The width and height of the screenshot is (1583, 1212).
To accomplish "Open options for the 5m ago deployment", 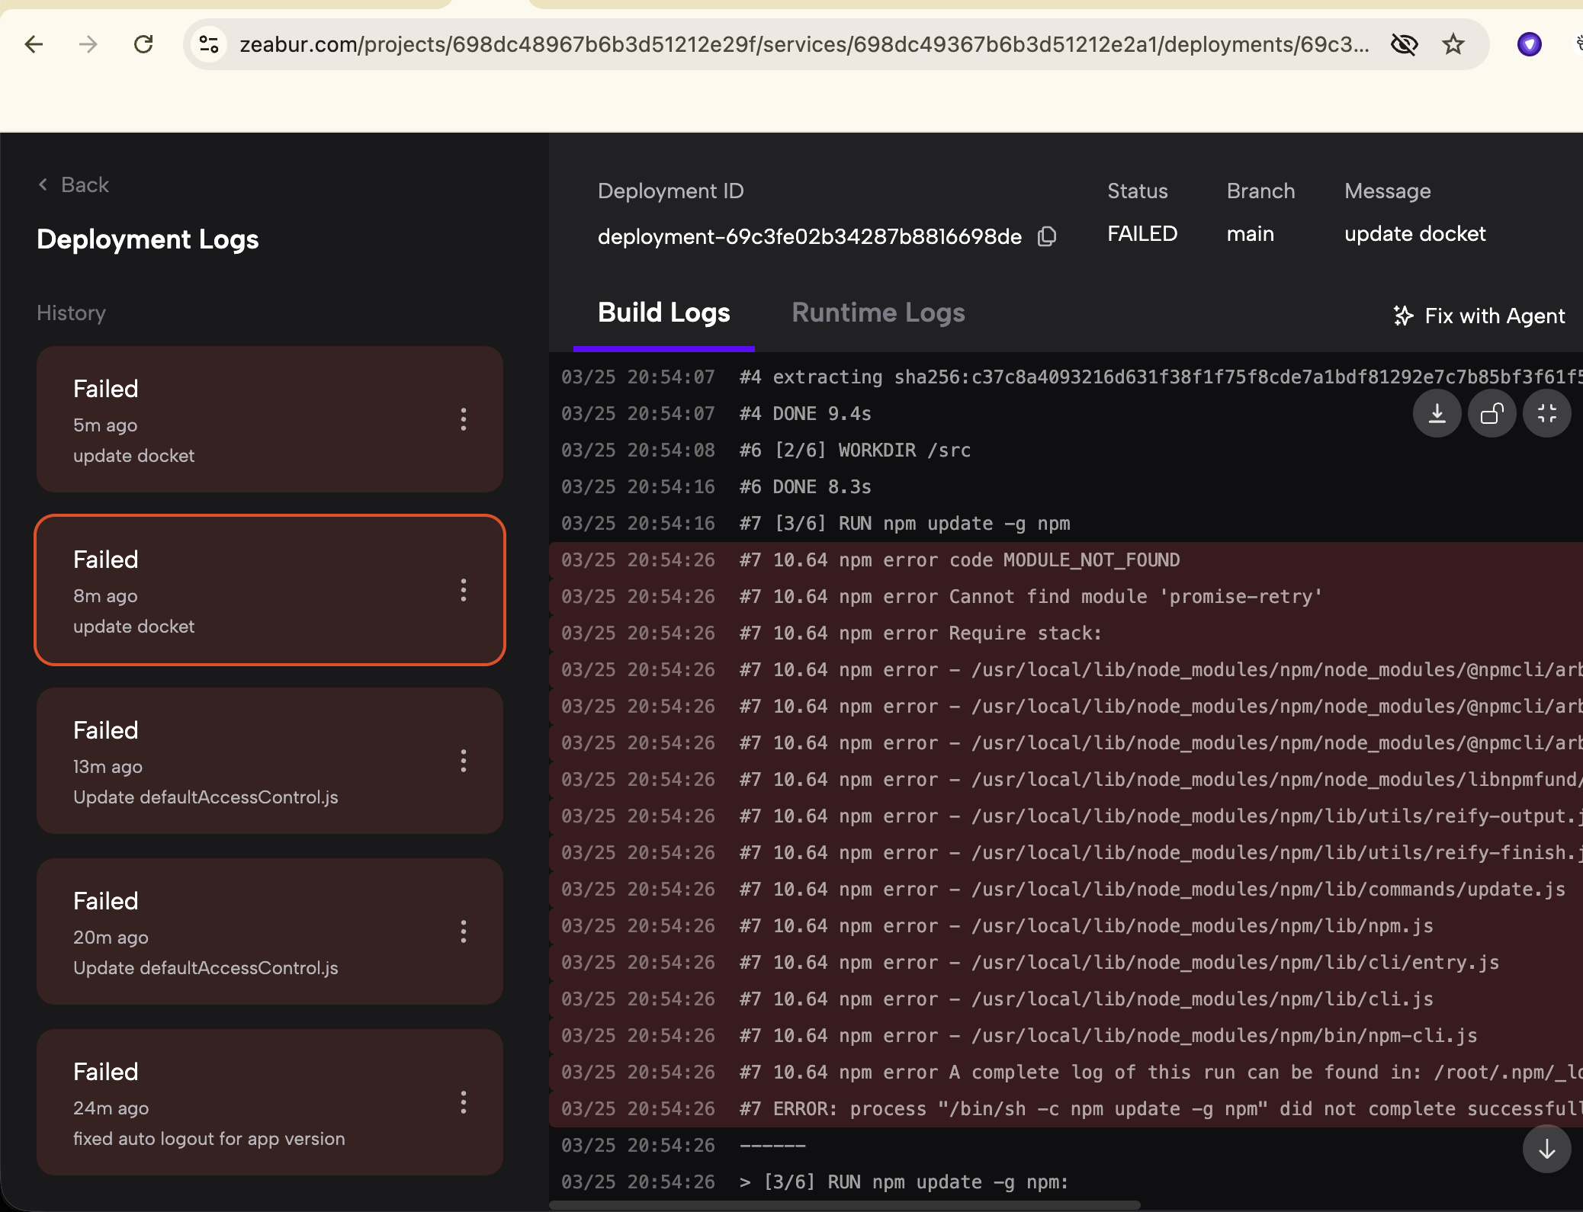I will tap(464, 419).
